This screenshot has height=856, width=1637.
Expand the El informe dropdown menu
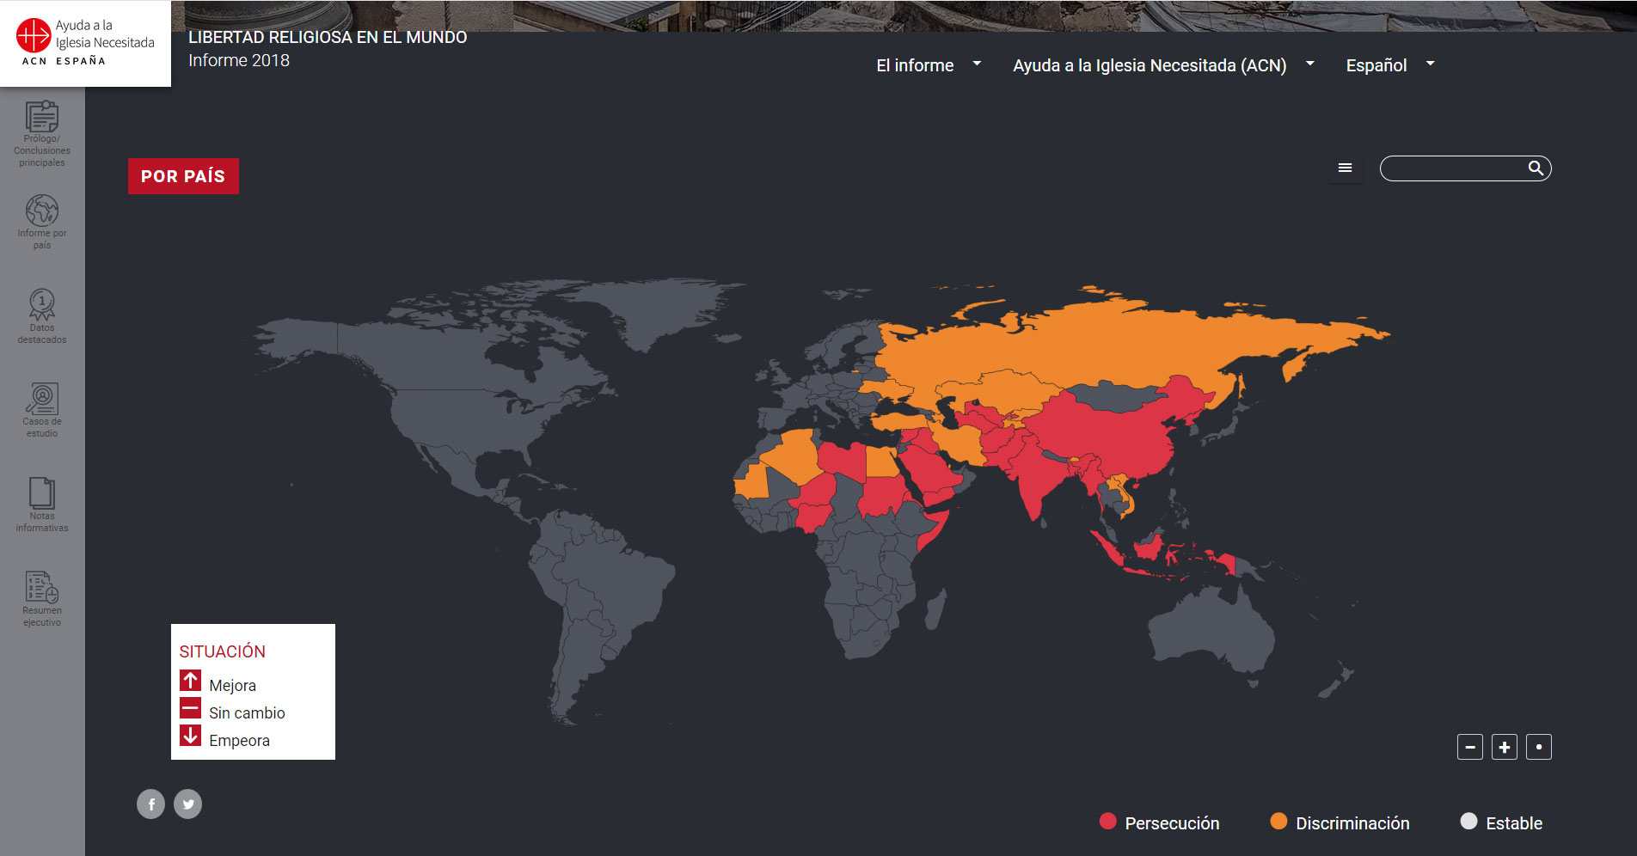(928, 65)
